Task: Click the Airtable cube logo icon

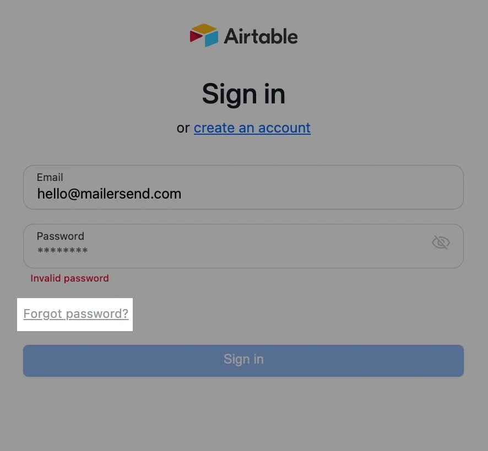Action: (x=204, y=35)
